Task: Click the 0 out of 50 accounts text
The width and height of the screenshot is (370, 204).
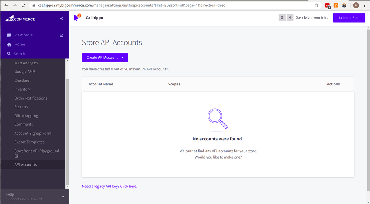Action: coord(125,69)
